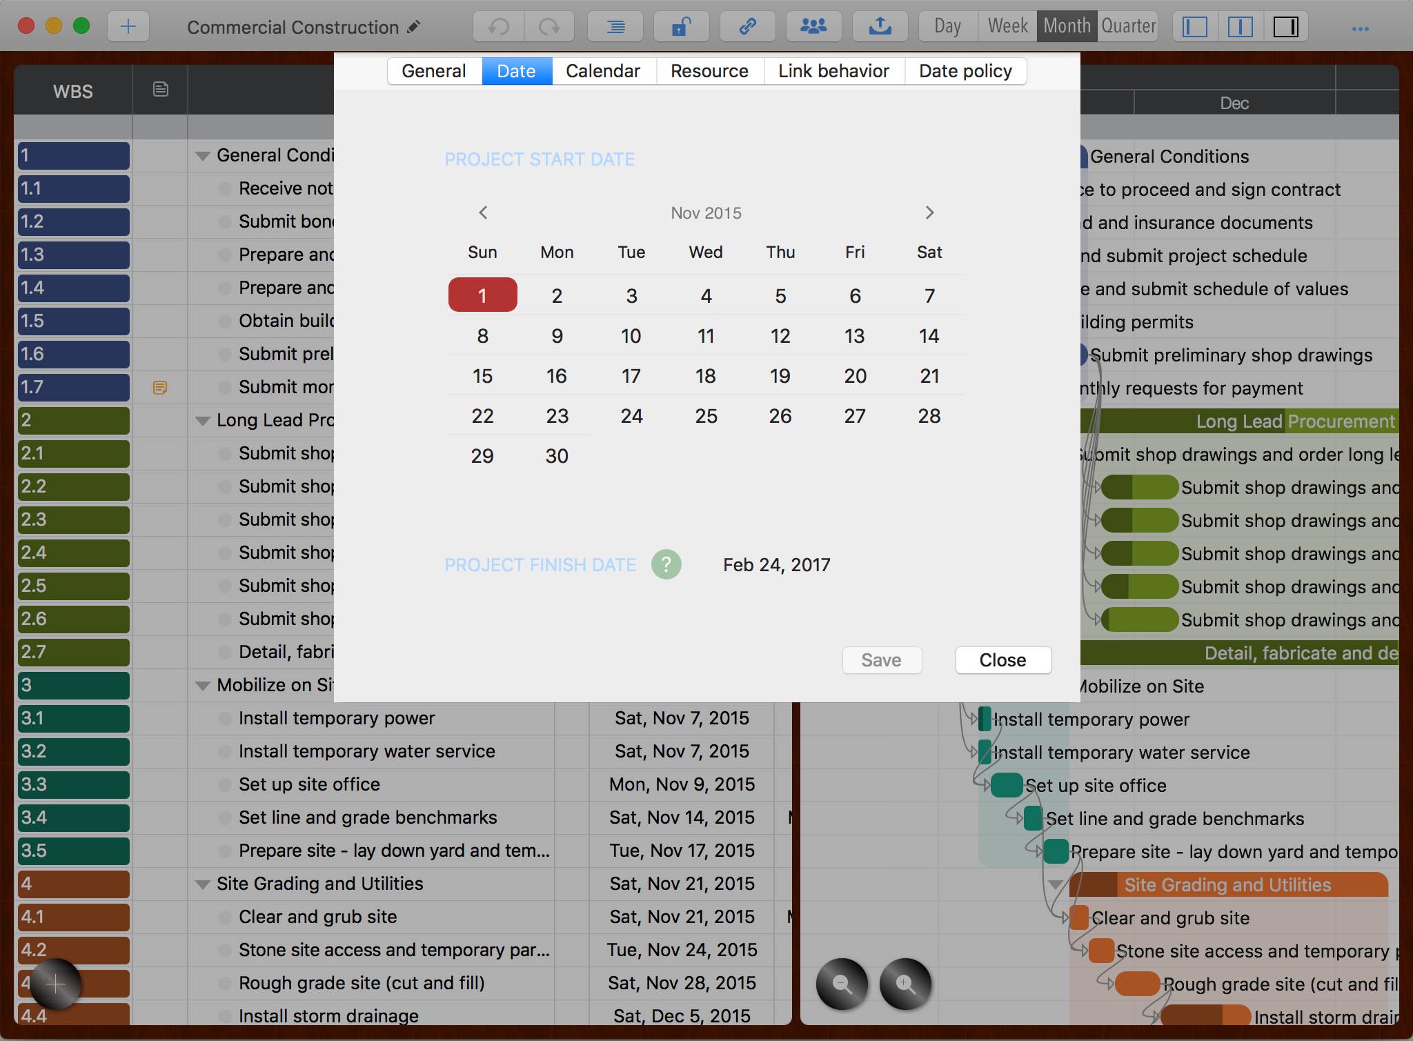Switch to the Resource tab
The height and width of the screenshot is (1041, 1413).
coord(709,71)
